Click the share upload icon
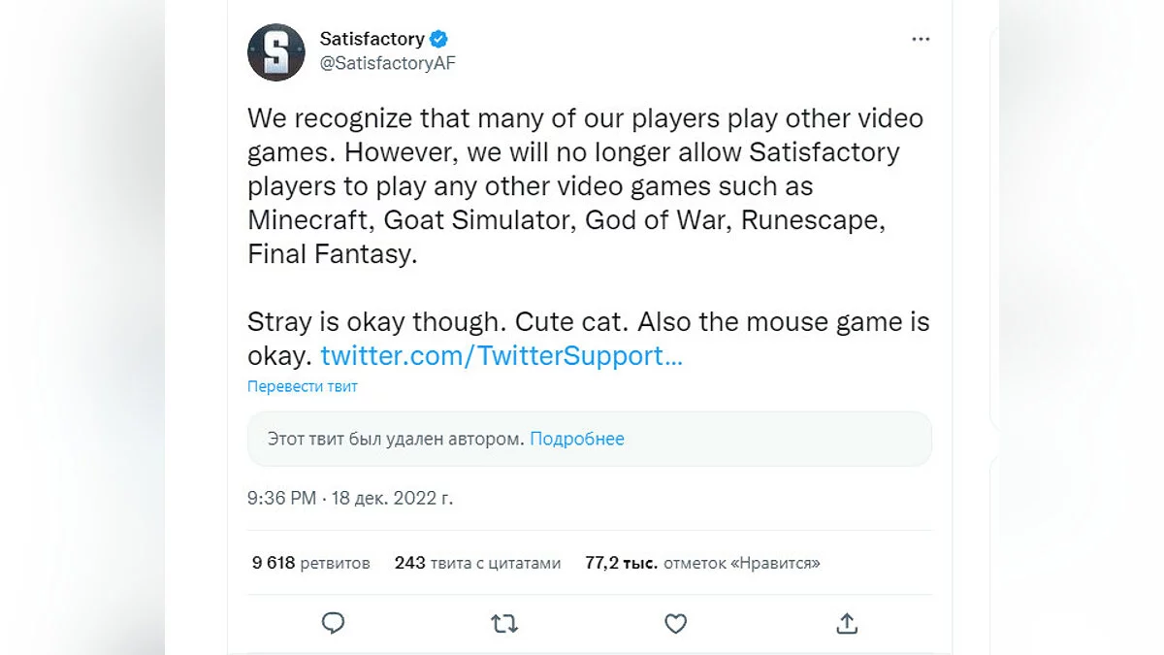This screenshot has height=655, width=1164. click(x=846, y=623)
